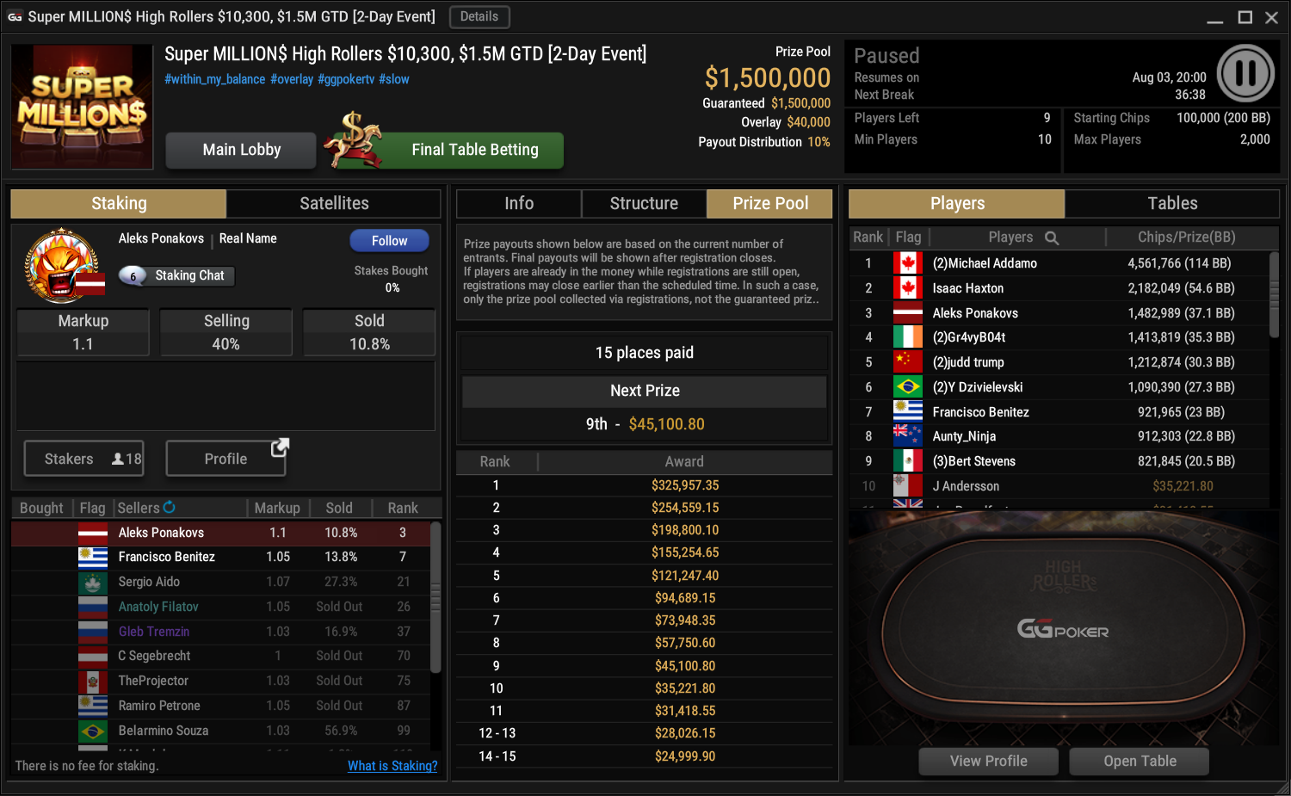Click the Open Table button
This screenshot has width=1291, height=796.
(x=1140, y=762)
